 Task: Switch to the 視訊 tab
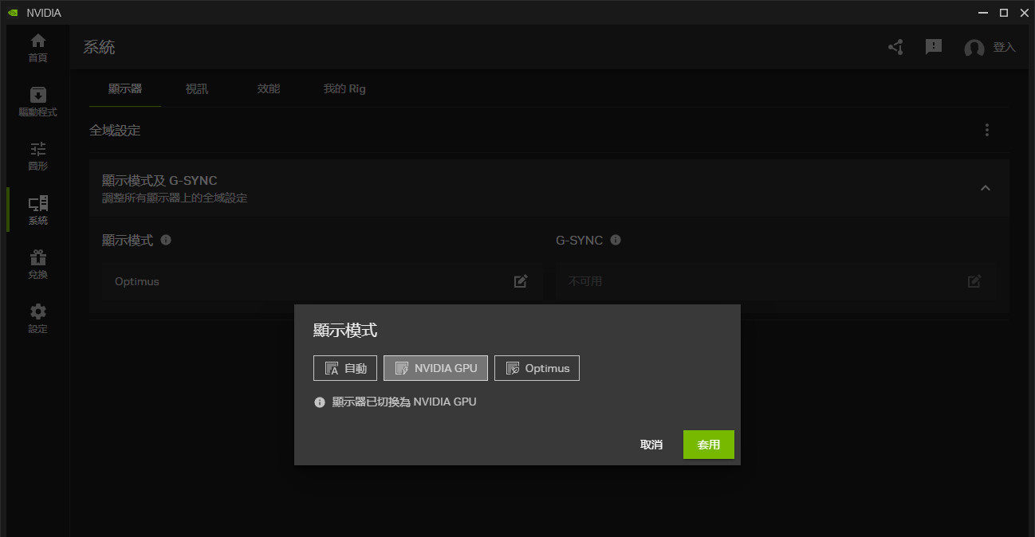(197, 88)
